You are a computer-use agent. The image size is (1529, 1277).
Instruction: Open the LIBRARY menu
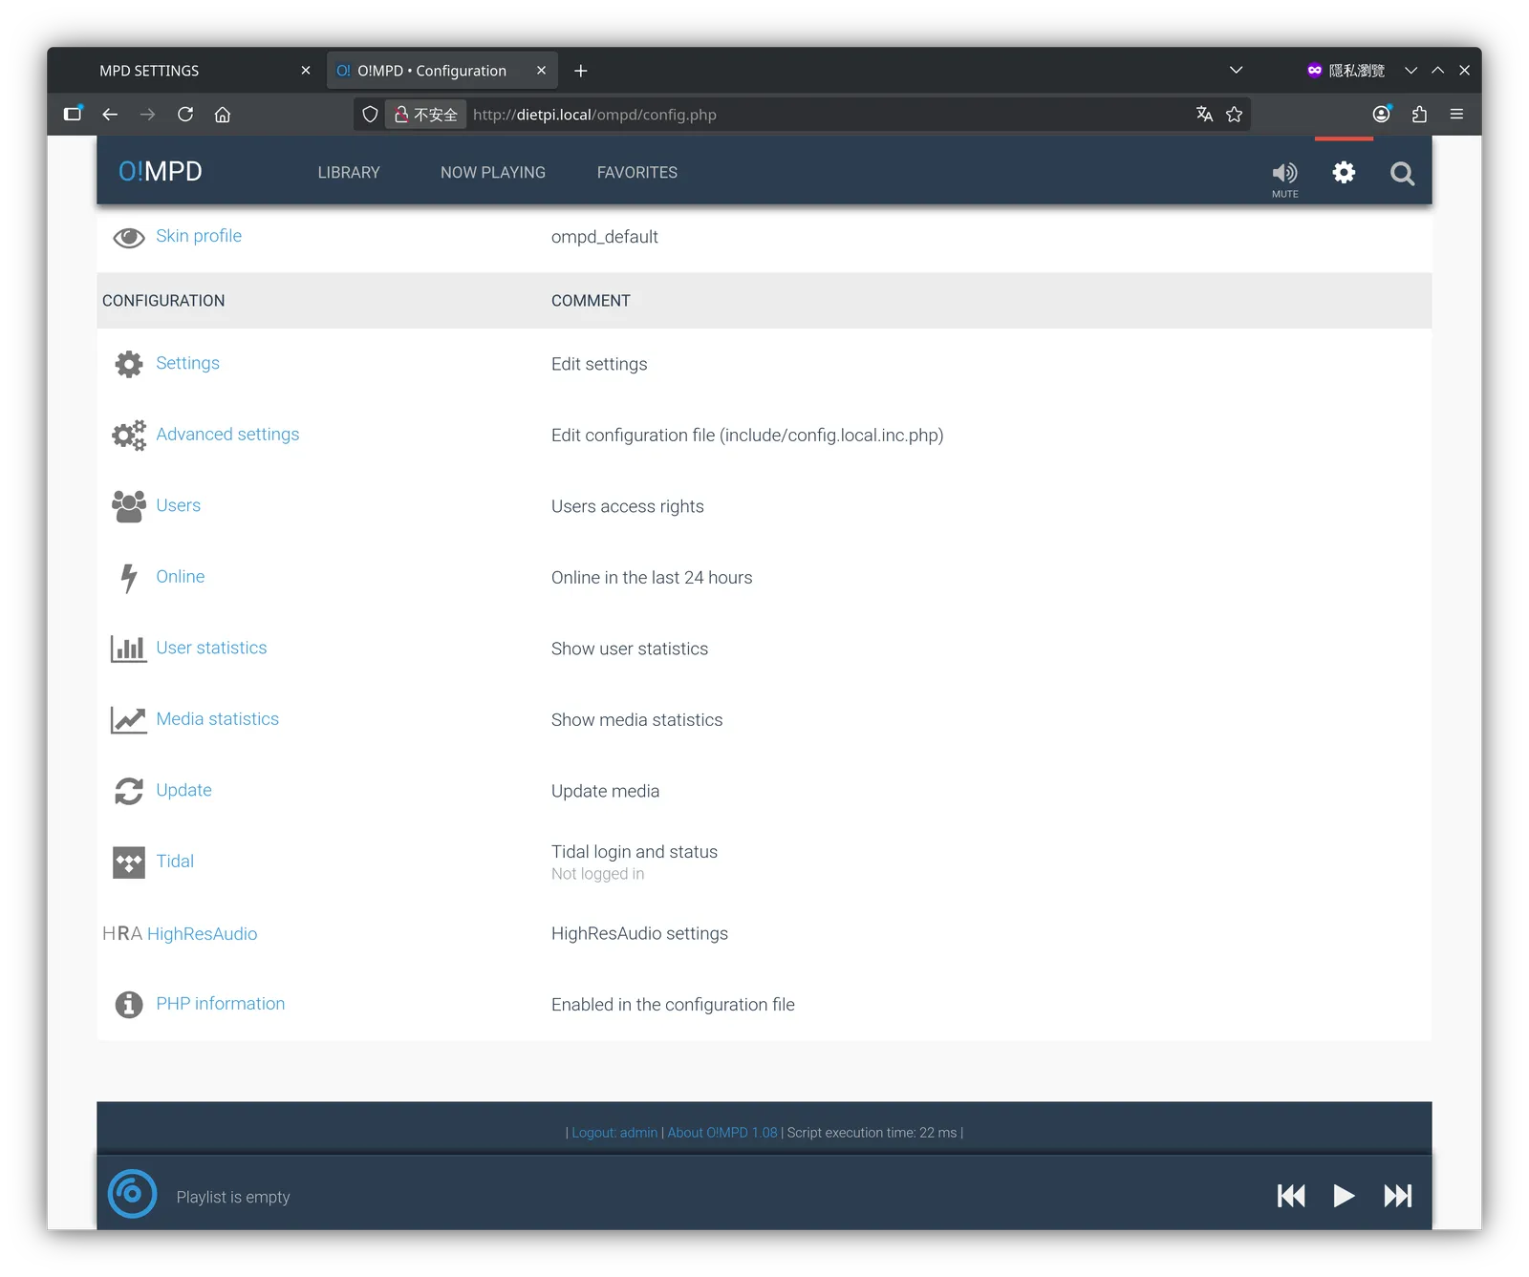coord(349,173)
